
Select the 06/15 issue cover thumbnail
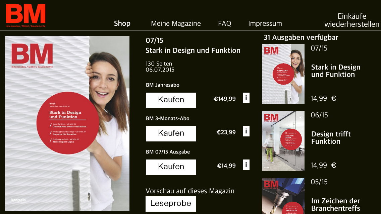[x=283, y=141]
